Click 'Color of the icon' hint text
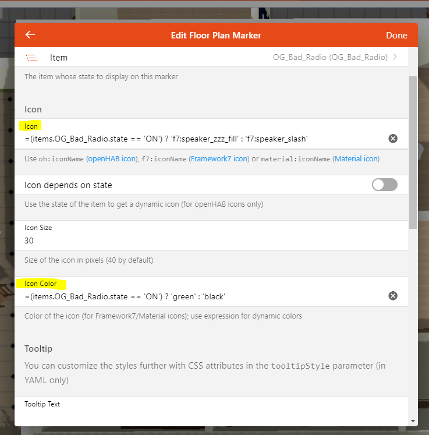The height and width of the screenshot is (435, 429). click(x=163, y=316)
